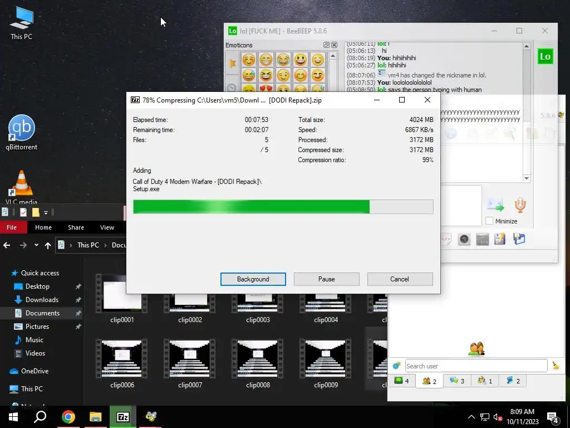The image size is (570, 428).
Task: Float the Emoticons panel
Action: (x=326, y=45)
